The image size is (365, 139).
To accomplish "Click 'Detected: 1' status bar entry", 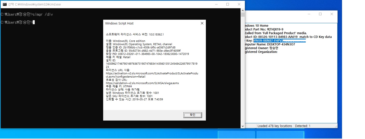I will [x=303, y=126].
